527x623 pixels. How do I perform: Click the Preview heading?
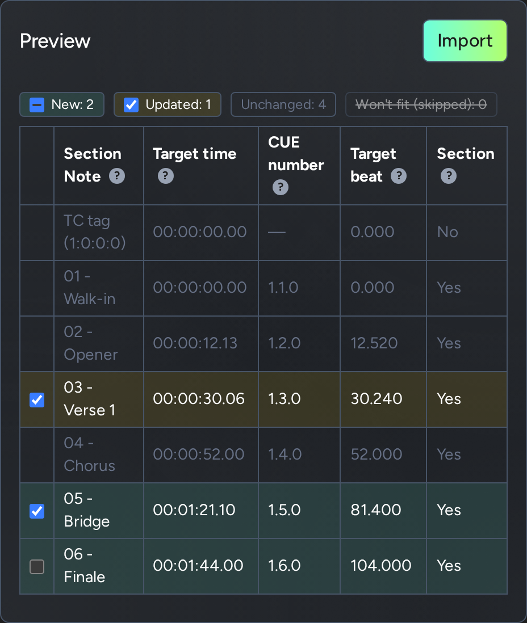55,41
